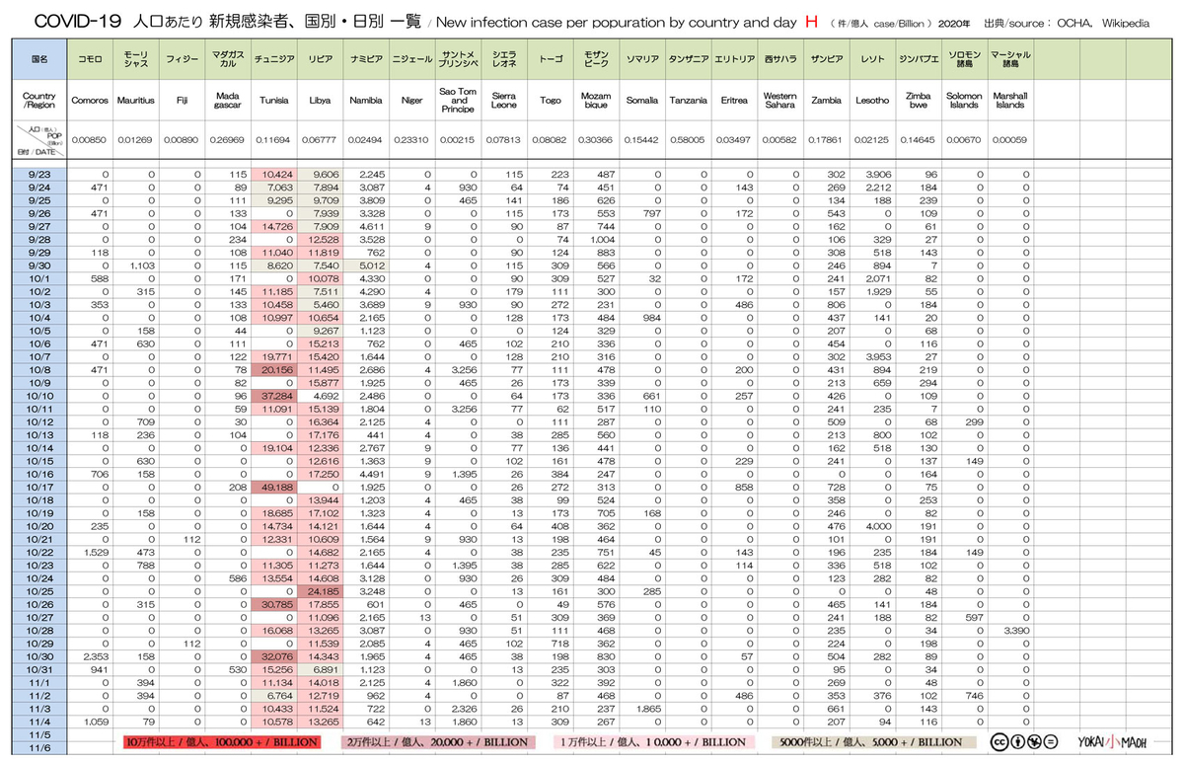Click the Comoros cell showing 2,353
The width and height of the screenshot is (1184, 762).
(92, 656)
